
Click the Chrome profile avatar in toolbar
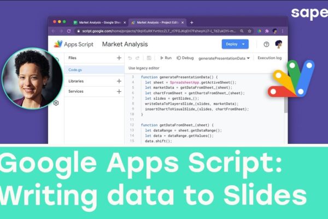[x=275, y=31]
